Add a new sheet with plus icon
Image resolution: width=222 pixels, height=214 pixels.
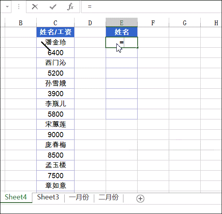point(140,198)
